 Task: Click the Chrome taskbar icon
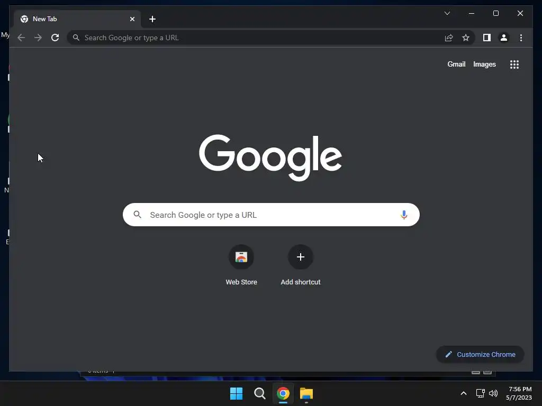(x=283, y=393)
